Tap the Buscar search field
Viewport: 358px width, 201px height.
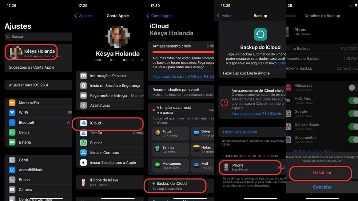tap(38, 36)
